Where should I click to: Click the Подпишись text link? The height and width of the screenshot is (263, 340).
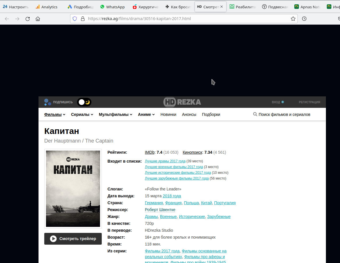pos(63,102)
